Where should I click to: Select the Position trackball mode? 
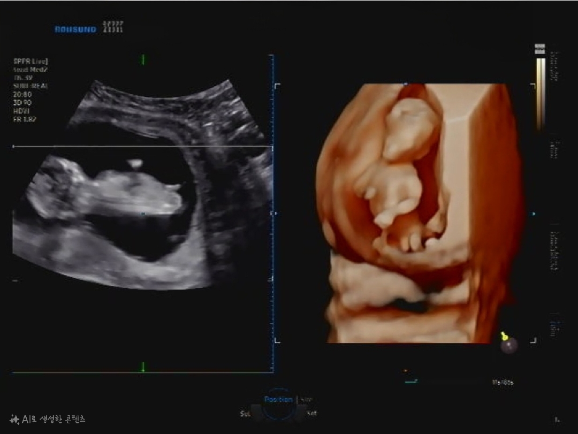point(278,399)
